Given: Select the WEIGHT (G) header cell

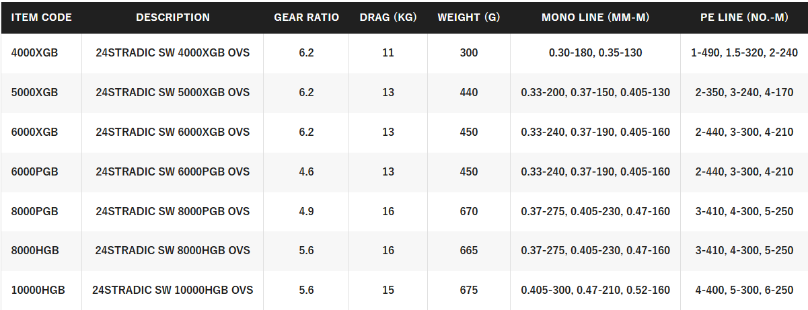Looking at the screenshot, I should click(x=468, y=17).
